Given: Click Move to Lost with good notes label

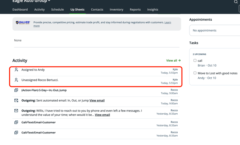Looking at the screenshot, I should [x=217, y=73].
